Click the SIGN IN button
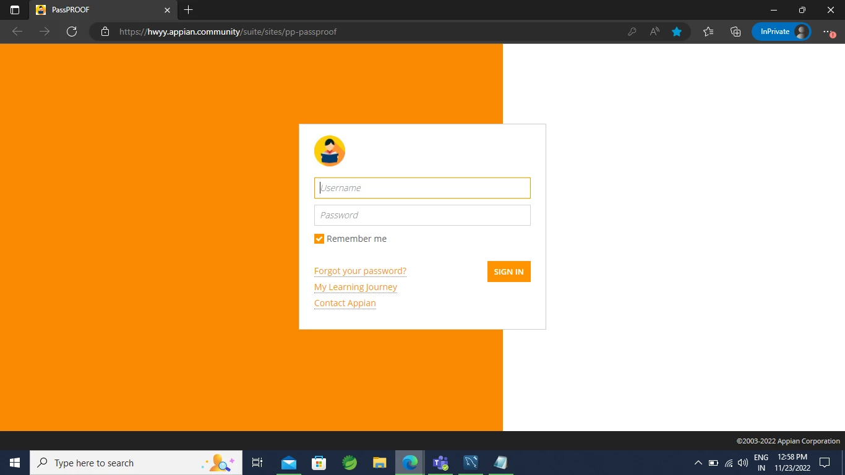This screenshot has height=475, width=845. [x=509, y=272]
